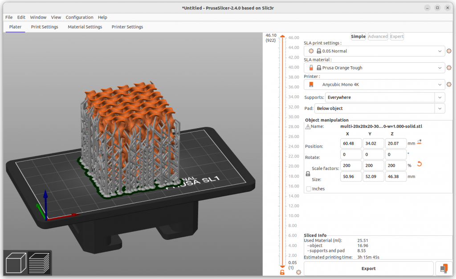Click the Scale factors X field
The image size is (456, 279).
(351, 166)
